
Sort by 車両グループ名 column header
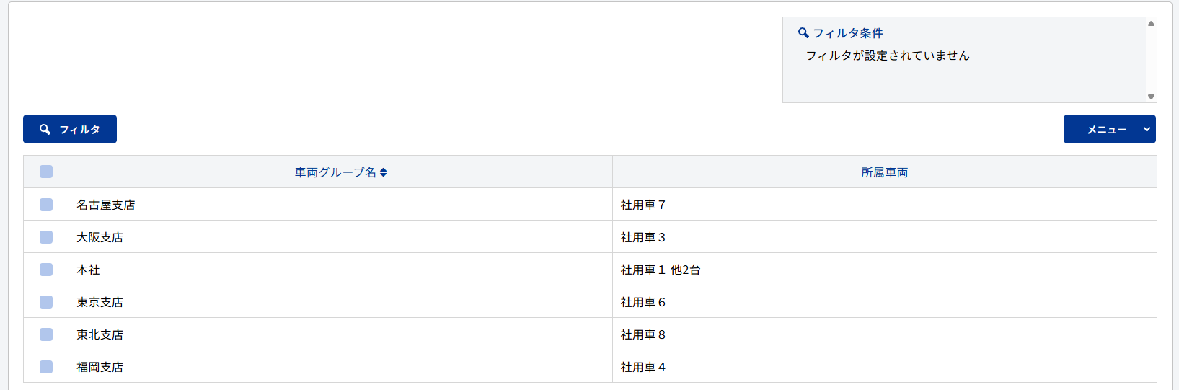[335, 172]
